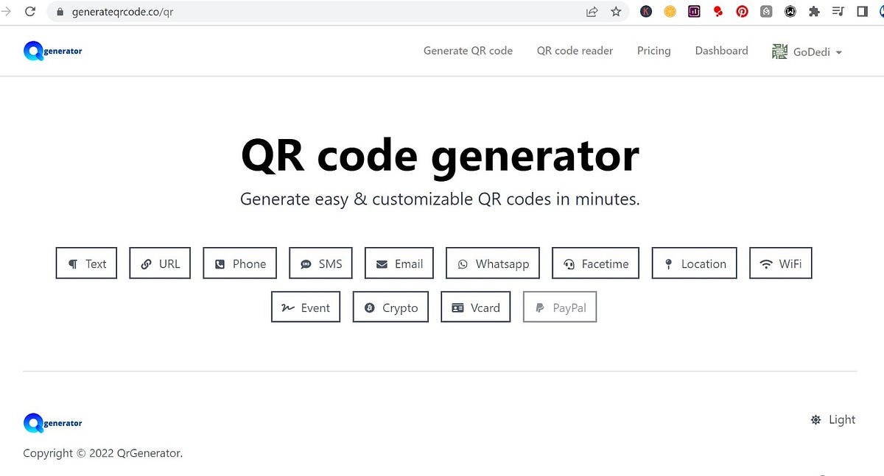This screenshot has width=884, height=476.
Task: Open the Pricing page
Action: pyautogui.click(x=653, y=50)
